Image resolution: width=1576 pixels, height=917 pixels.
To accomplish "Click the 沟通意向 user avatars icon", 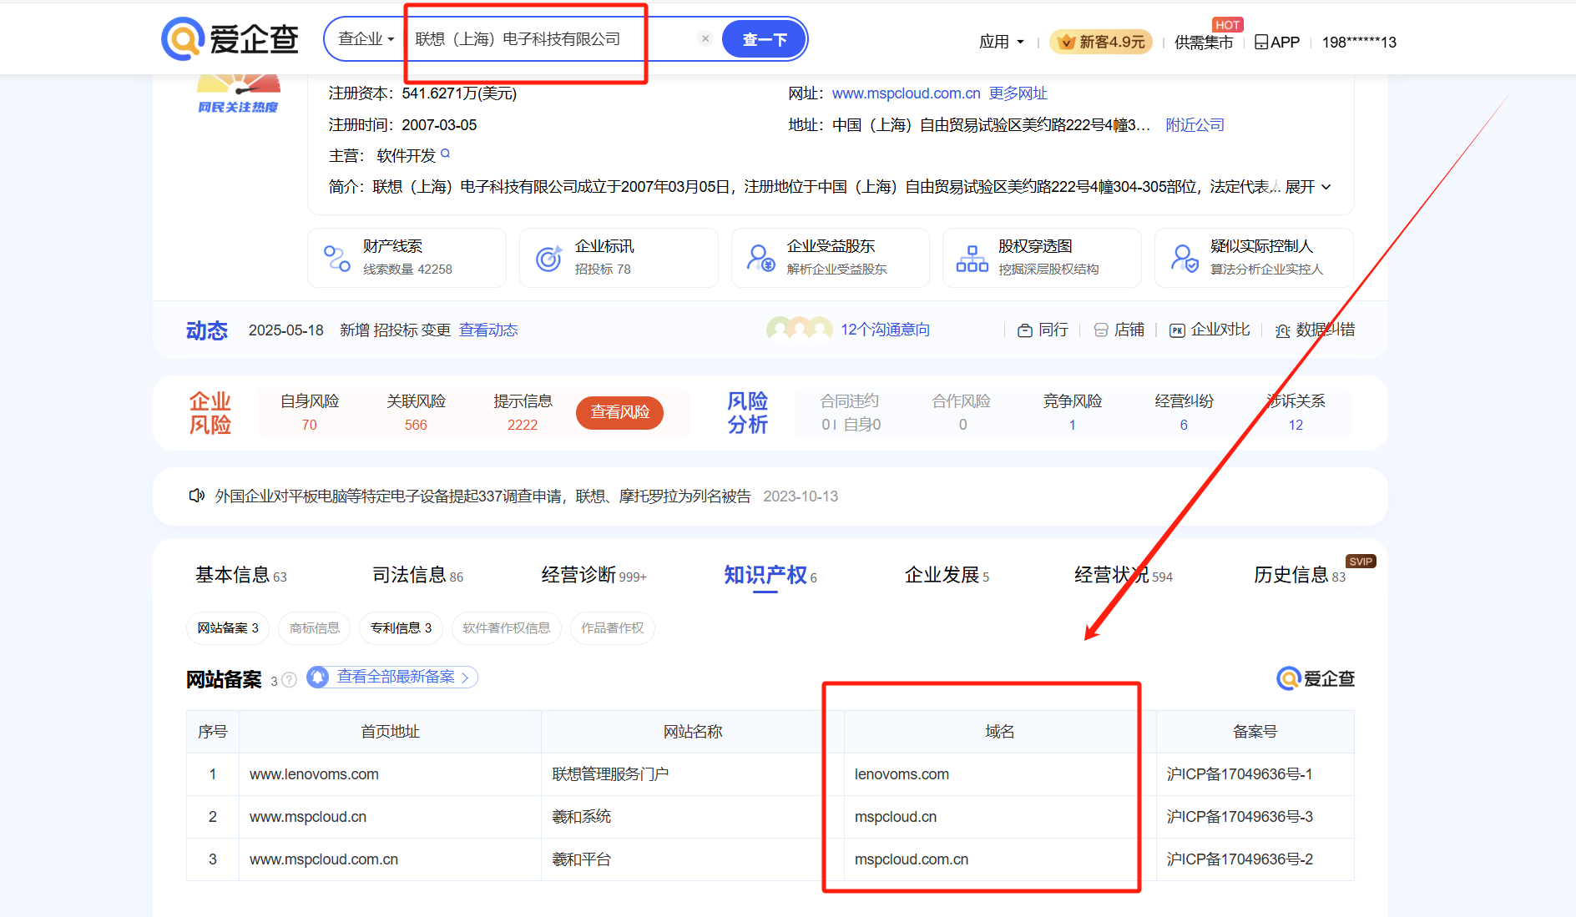I will (799, 329).
